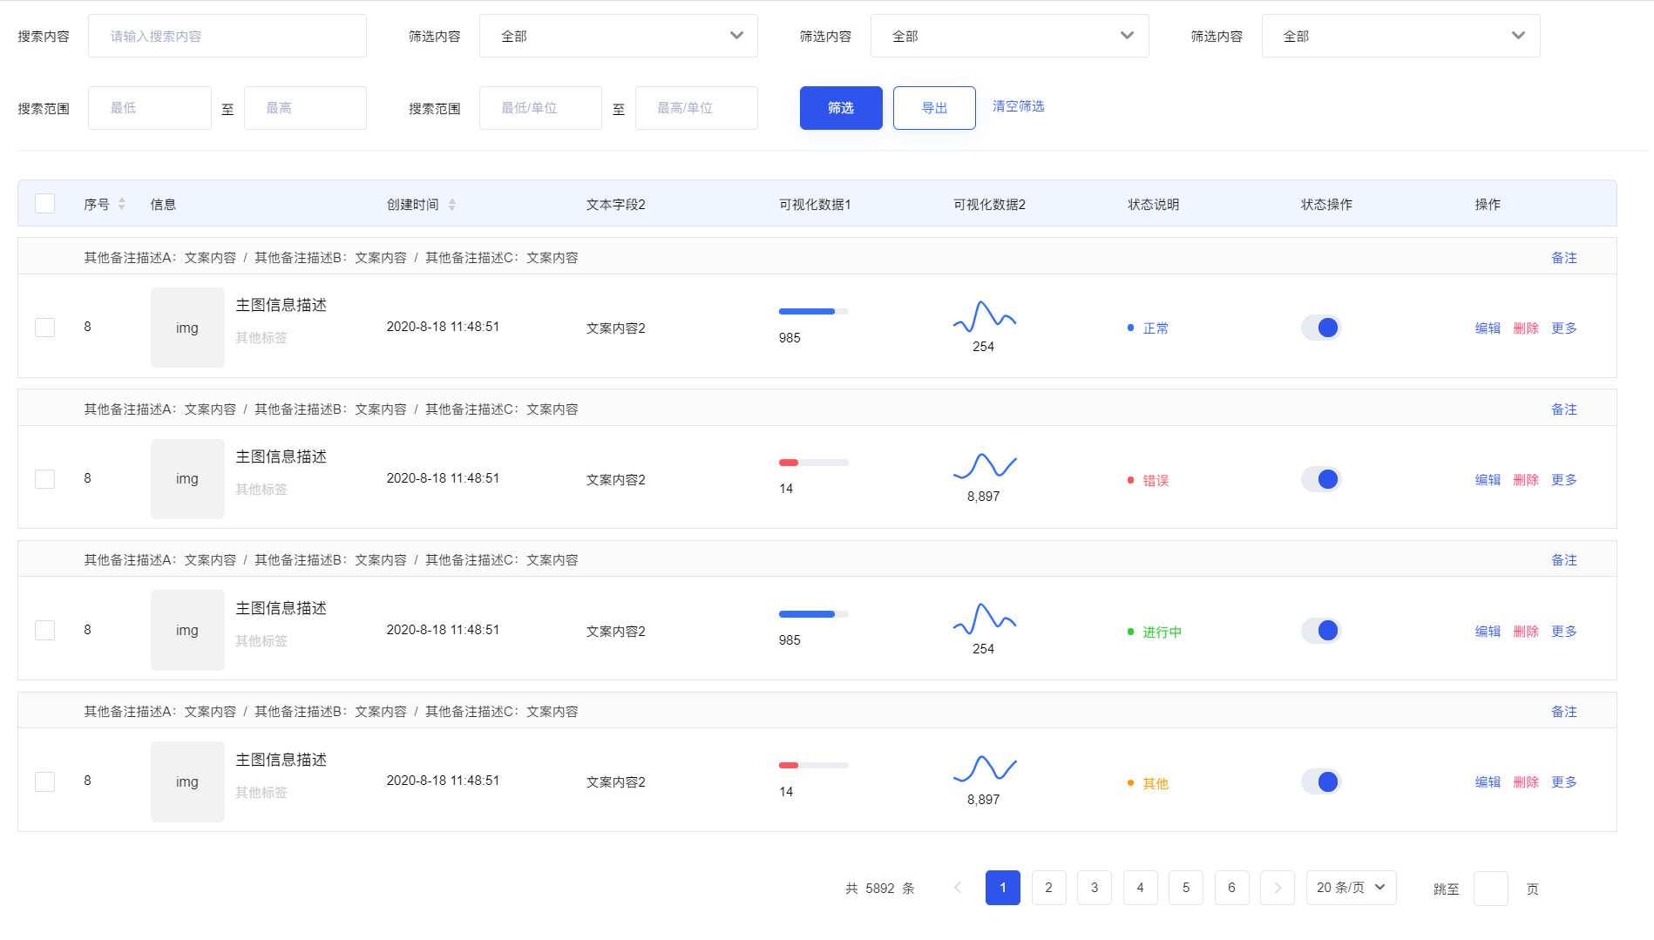Image resolution: width=1654 pixels, height=940 pixels.
Task: Click 备注 link above the 错误 row
Action: pos(1564,409)
